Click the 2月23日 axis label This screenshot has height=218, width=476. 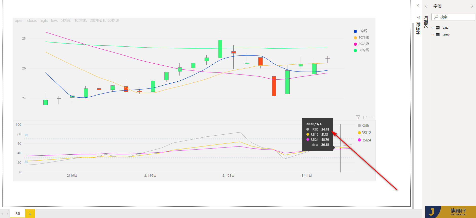(x=228, y=175)
